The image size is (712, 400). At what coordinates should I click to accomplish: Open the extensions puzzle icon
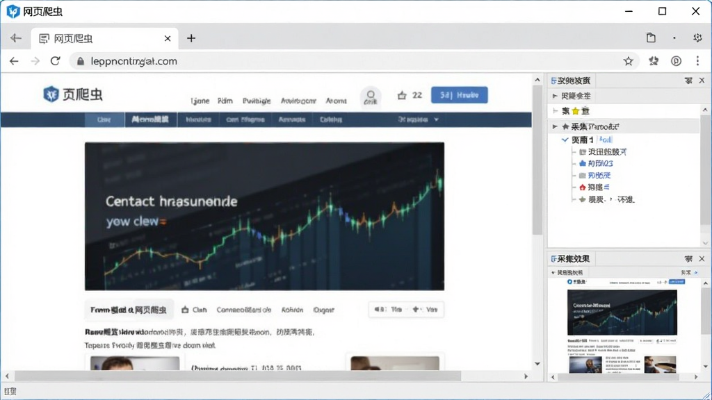click(654, 61)
